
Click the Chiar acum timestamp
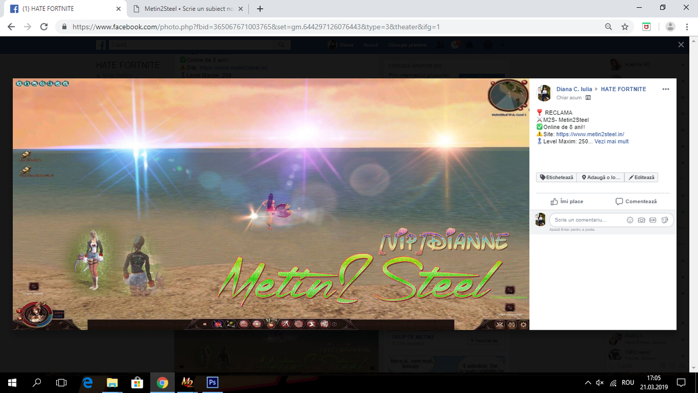coord(569,98)
